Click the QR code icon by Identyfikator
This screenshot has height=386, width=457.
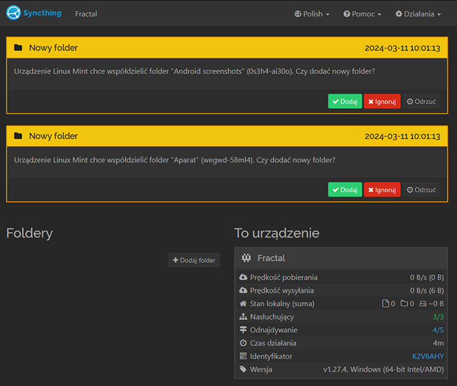(x=243, y=356)
